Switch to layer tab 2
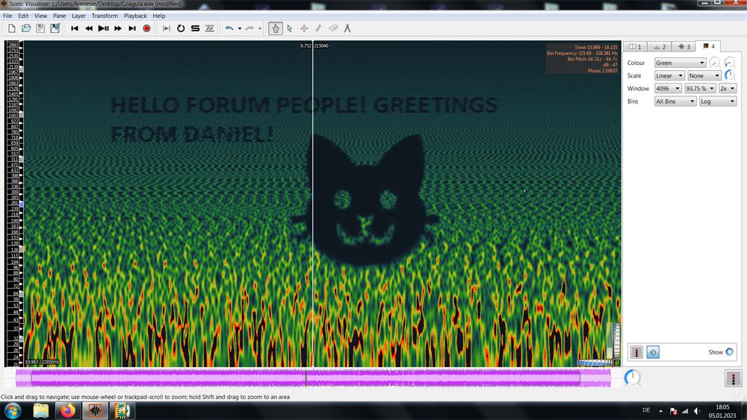Image resolution: width=747 pixels, height=420 pixels. 658,47
